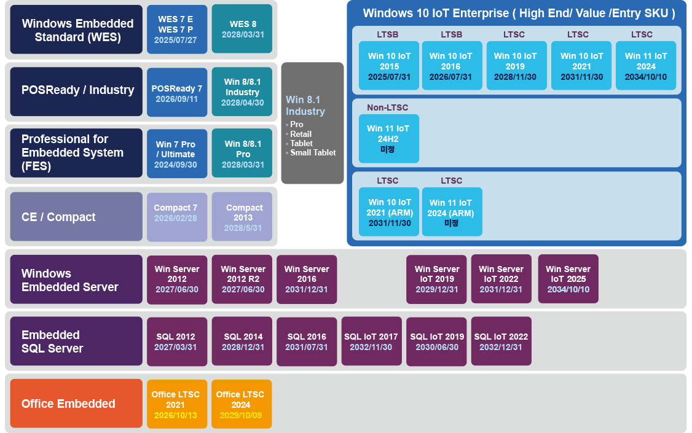The height and width of the screenshot is (433, 692).
Task: Click the Win 10 IoT 2021 (ARM) box
Action: tap(389, 212)
